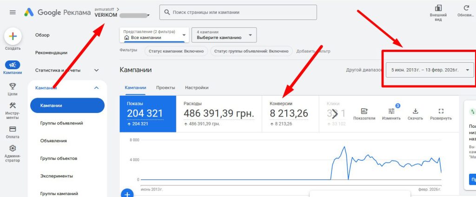Select the Расходы metric card
Image resolution: width=476 pixels, height=197 pixels.
click(x=219, y=114)
